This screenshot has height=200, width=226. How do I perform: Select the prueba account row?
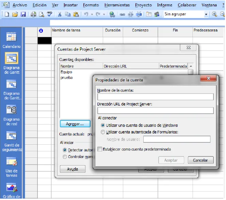76,77
